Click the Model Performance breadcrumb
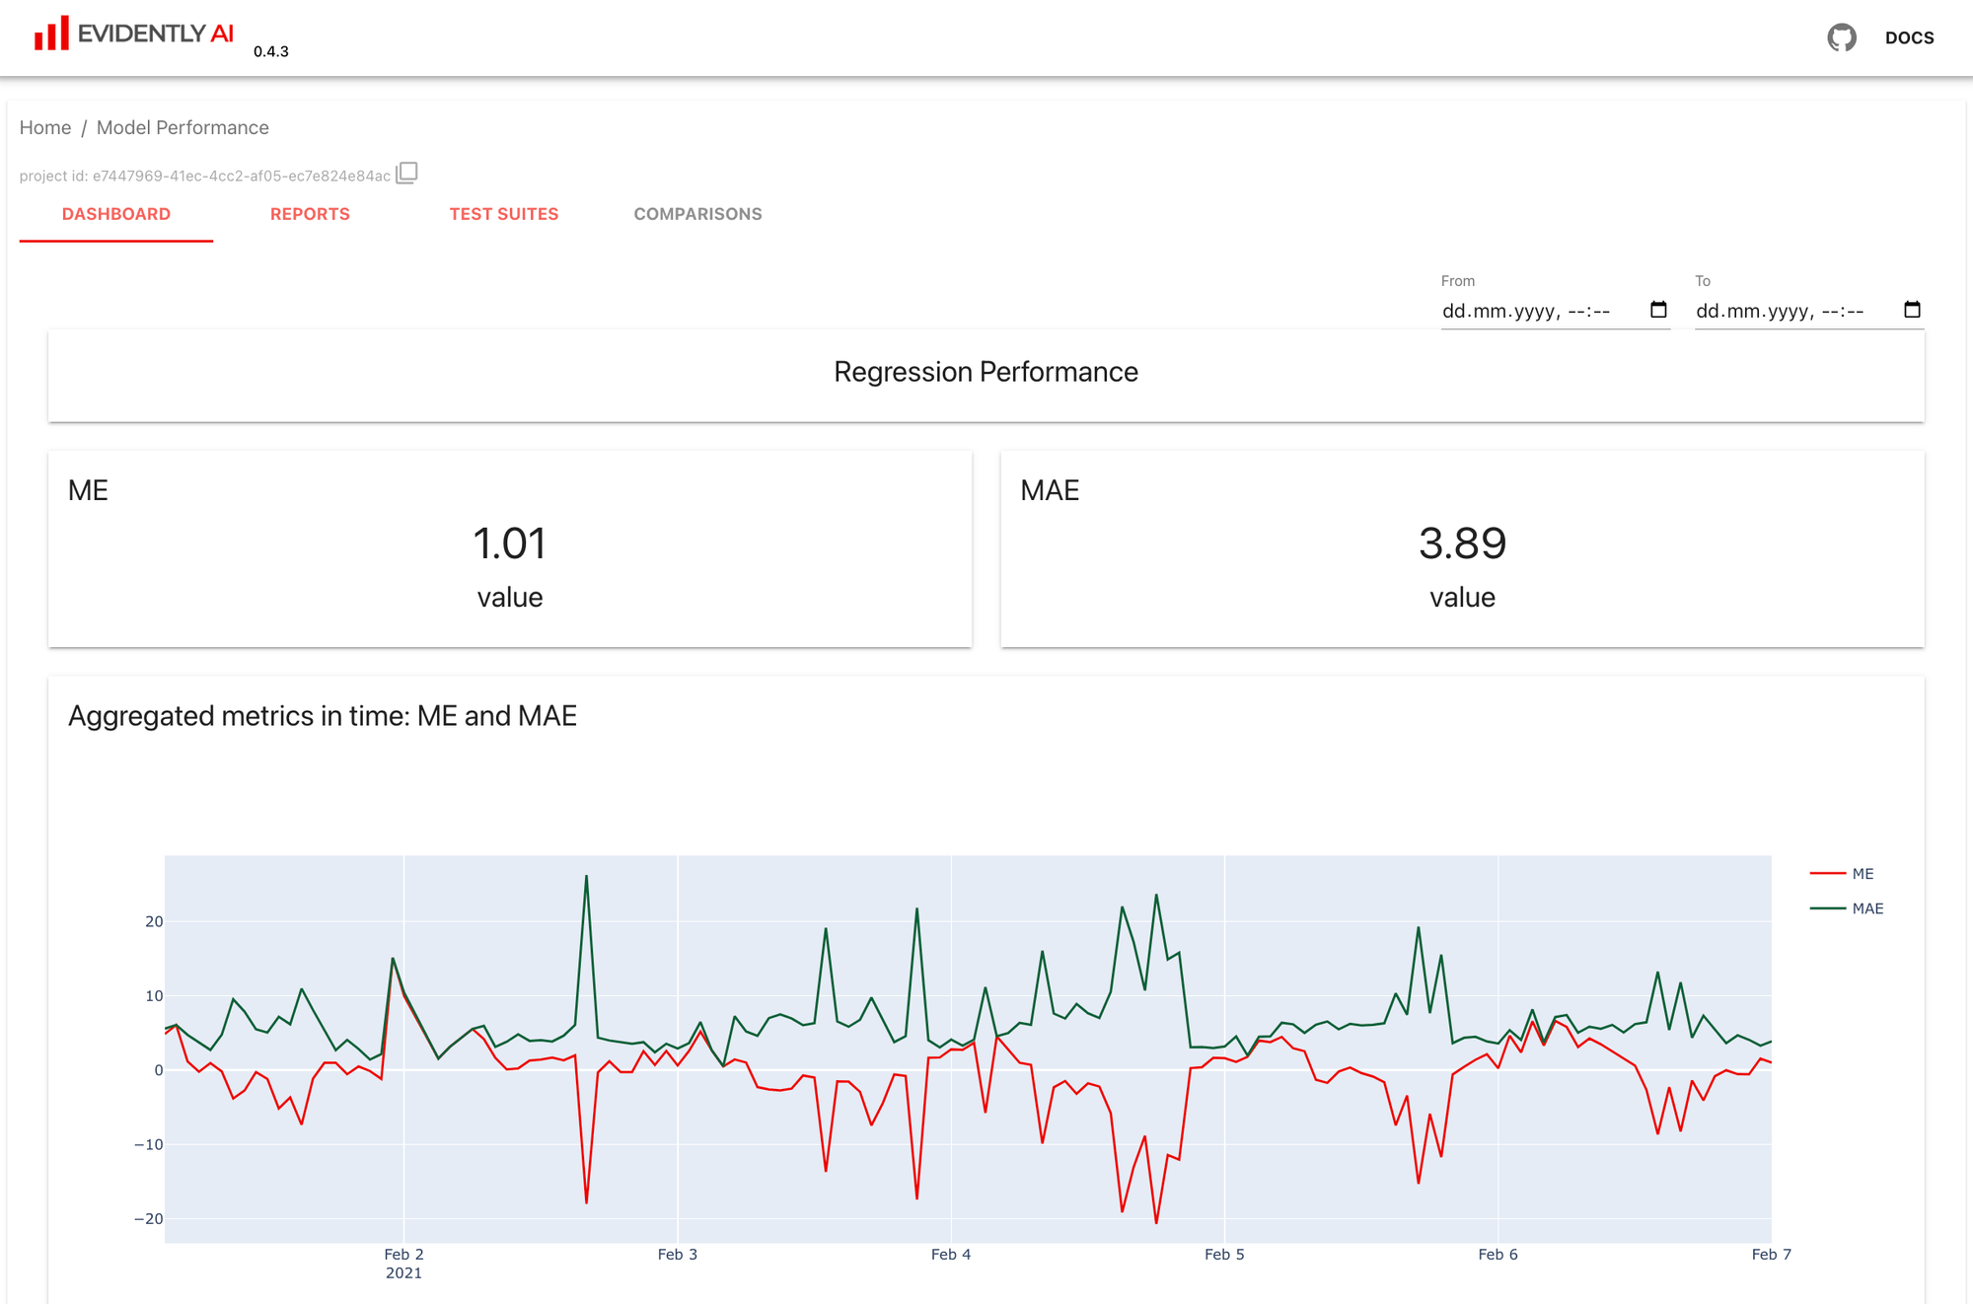Image resolution: width=1973 pixels, height=1304 pixels. 183,127
